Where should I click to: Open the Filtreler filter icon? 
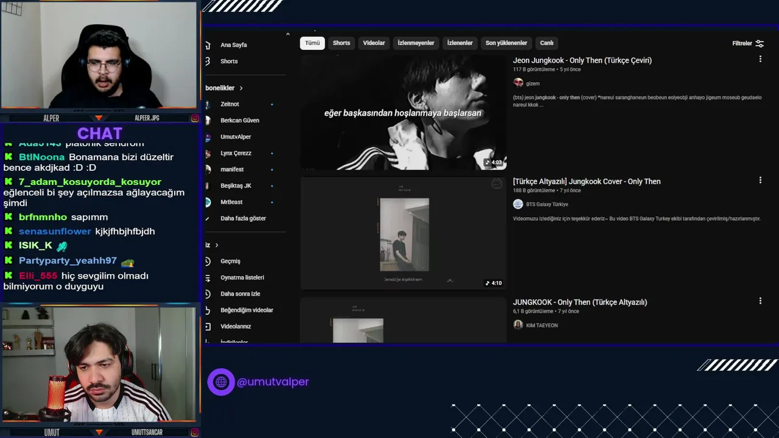pyautogui.click(x=760, y=43)
